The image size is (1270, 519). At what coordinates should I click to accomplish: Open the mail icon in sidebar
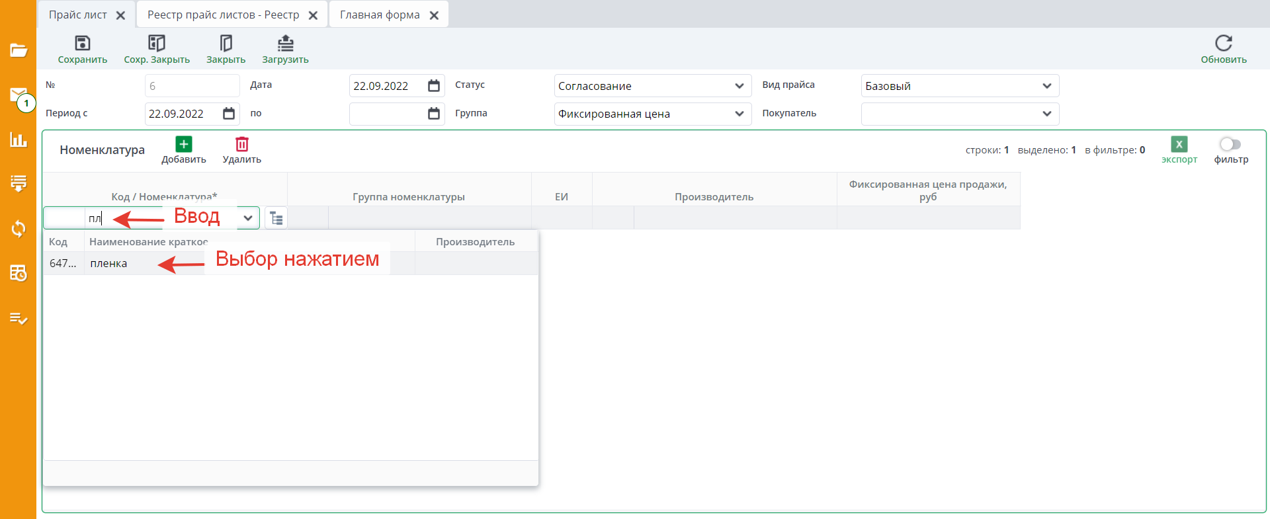19,95
